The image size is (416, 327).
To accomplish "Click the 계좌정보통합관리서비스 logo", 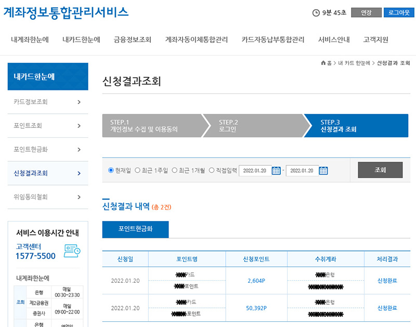I will 66,12.
